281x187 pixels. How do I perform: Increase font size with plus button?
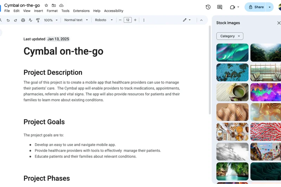pyautogui.click(x=135, y=20)
